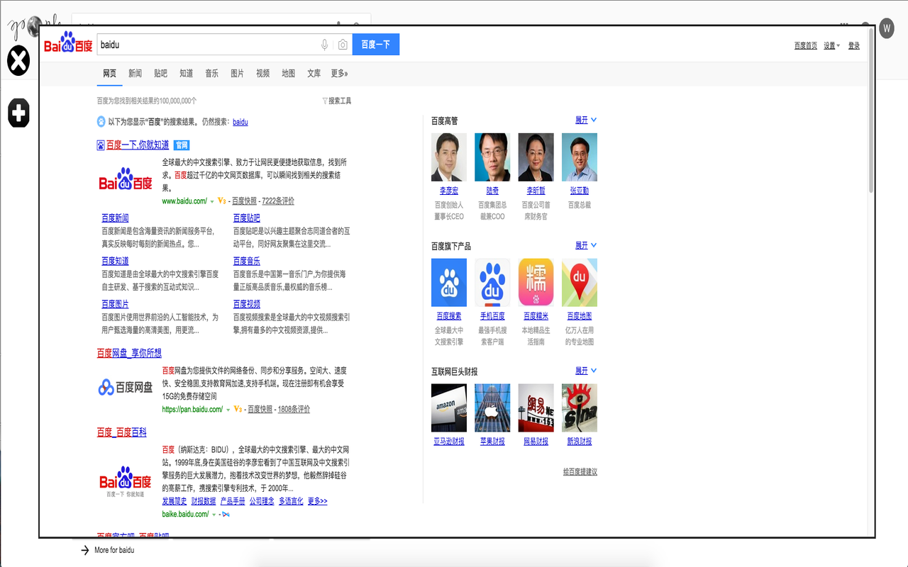Open the 苹果财报 Apple thumbnail
This screenshot has width=908, height=567.
tap(492, 408)
